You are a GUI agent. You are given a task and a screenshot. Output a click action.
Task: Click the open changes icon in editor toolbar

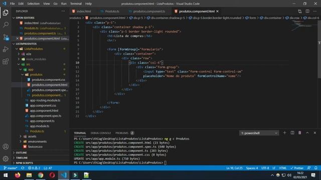pos(300,11)
